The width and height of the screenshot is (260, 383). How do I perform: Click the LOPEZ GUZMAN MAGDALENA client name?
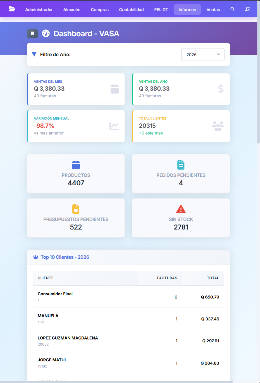(x=68, y=338)
